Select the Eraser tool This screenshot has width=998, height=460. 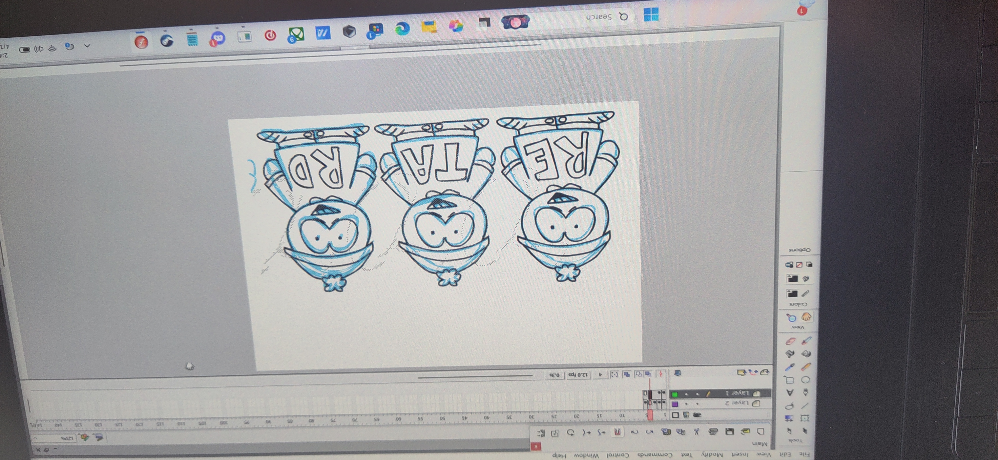coord(790,341)
